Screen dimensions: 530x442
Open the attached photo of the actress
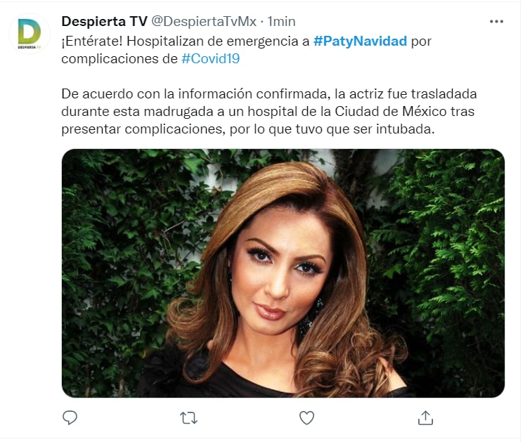point(283,273)
